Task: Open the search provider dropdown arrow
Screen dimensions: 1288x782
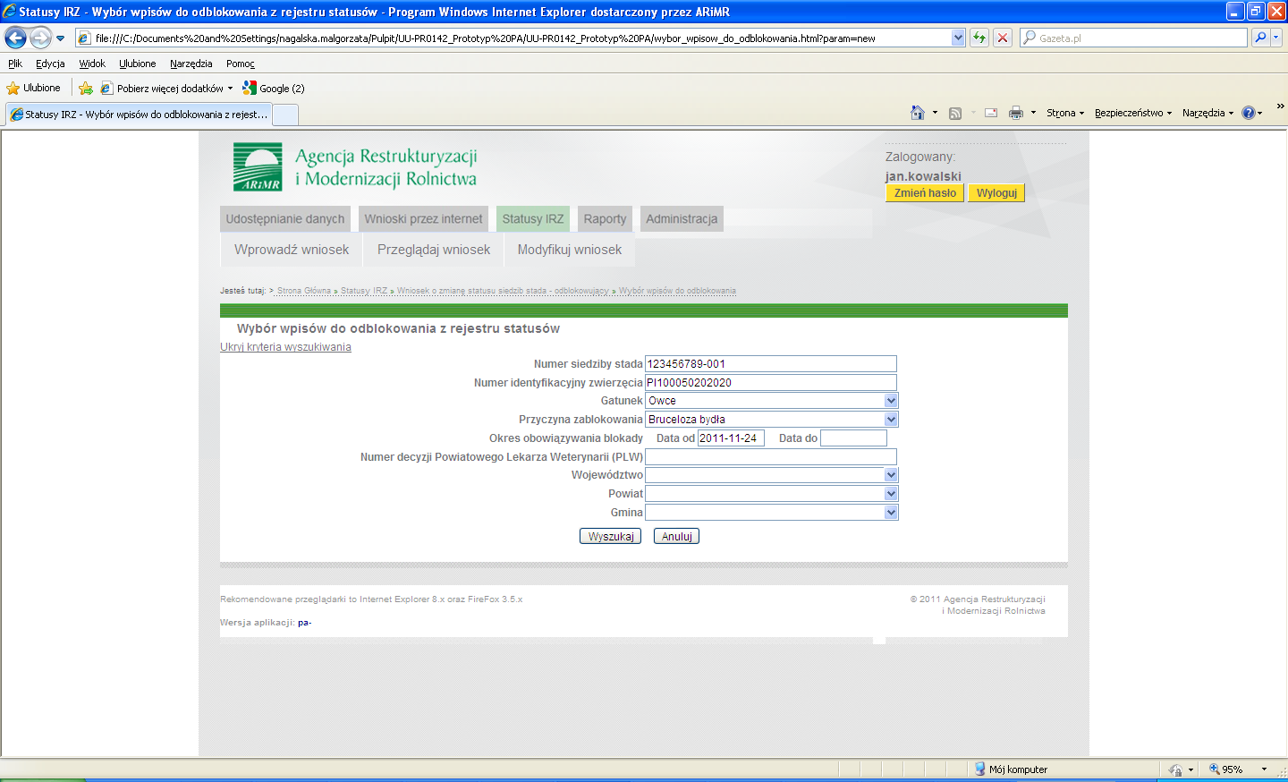Action: tap(1276, 38)
